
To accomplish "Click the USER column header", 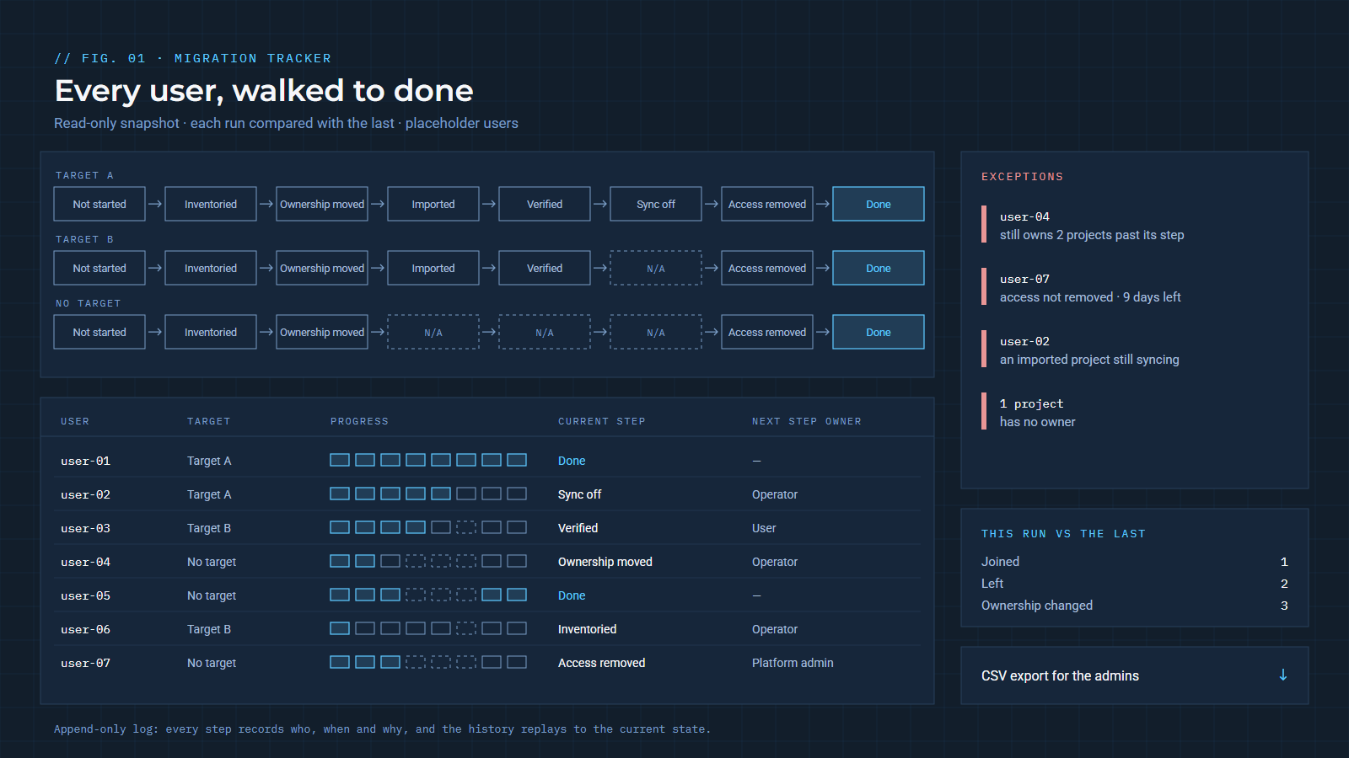I will pyautogui.click(x=75, y=421).
